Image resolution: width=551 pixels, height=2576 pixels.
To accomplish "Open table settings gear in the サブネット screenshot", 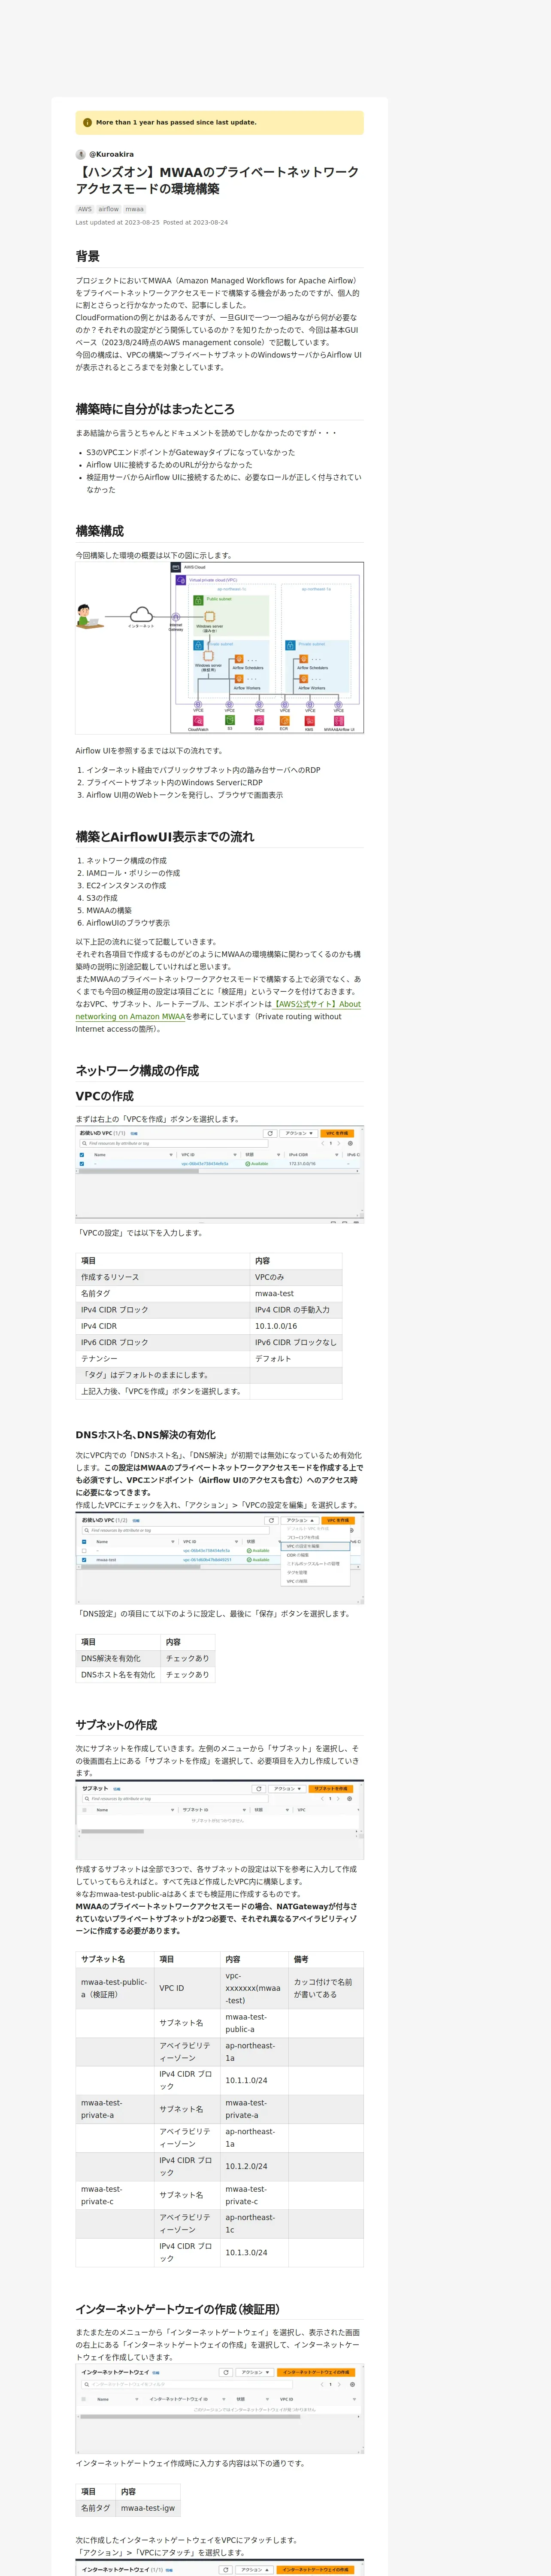I will click(x=351, y=1799).
